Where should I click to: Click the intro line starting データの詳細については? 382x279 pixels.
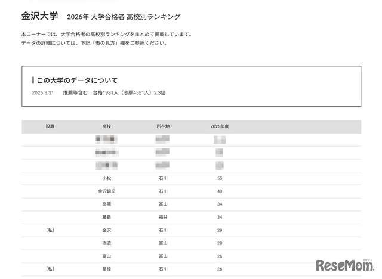[94, 43]
